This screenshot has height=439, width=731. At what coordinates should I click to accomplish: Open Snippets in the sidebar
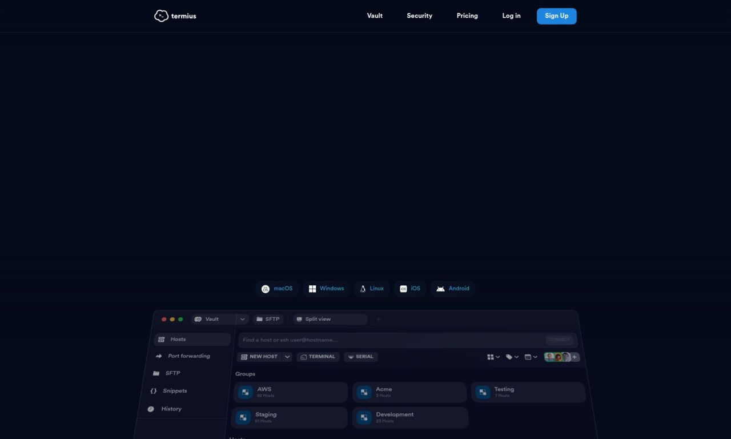168,391
